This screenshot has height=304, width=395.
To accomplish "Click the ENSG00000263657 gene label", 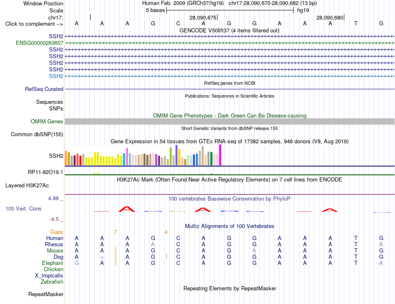I will 39,43.
